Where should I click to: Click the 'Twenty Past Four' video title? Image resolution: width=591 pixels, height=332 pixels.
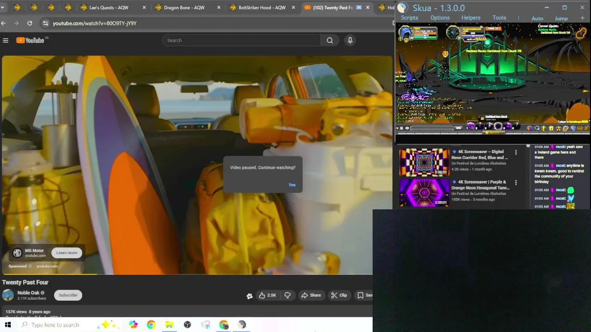point(25,282)
